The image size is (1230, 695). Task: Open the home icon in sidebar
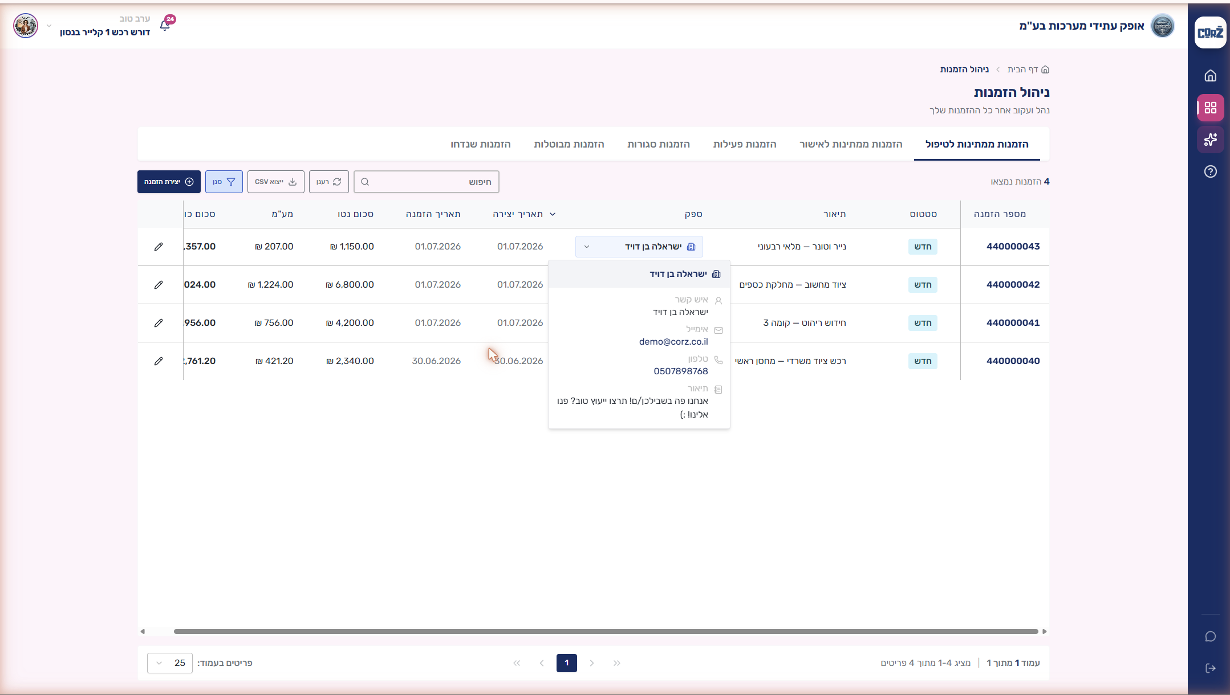tap(1210, 76)
